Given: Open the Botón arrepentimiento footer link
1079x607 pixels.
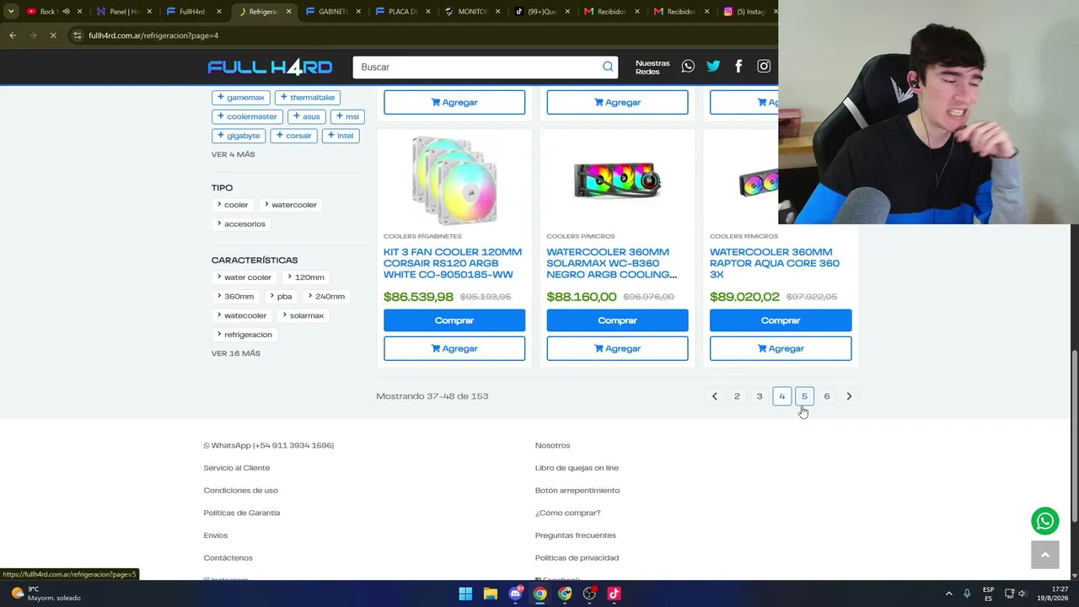Looking at the screenshot, I should click(x=577, y=491).
